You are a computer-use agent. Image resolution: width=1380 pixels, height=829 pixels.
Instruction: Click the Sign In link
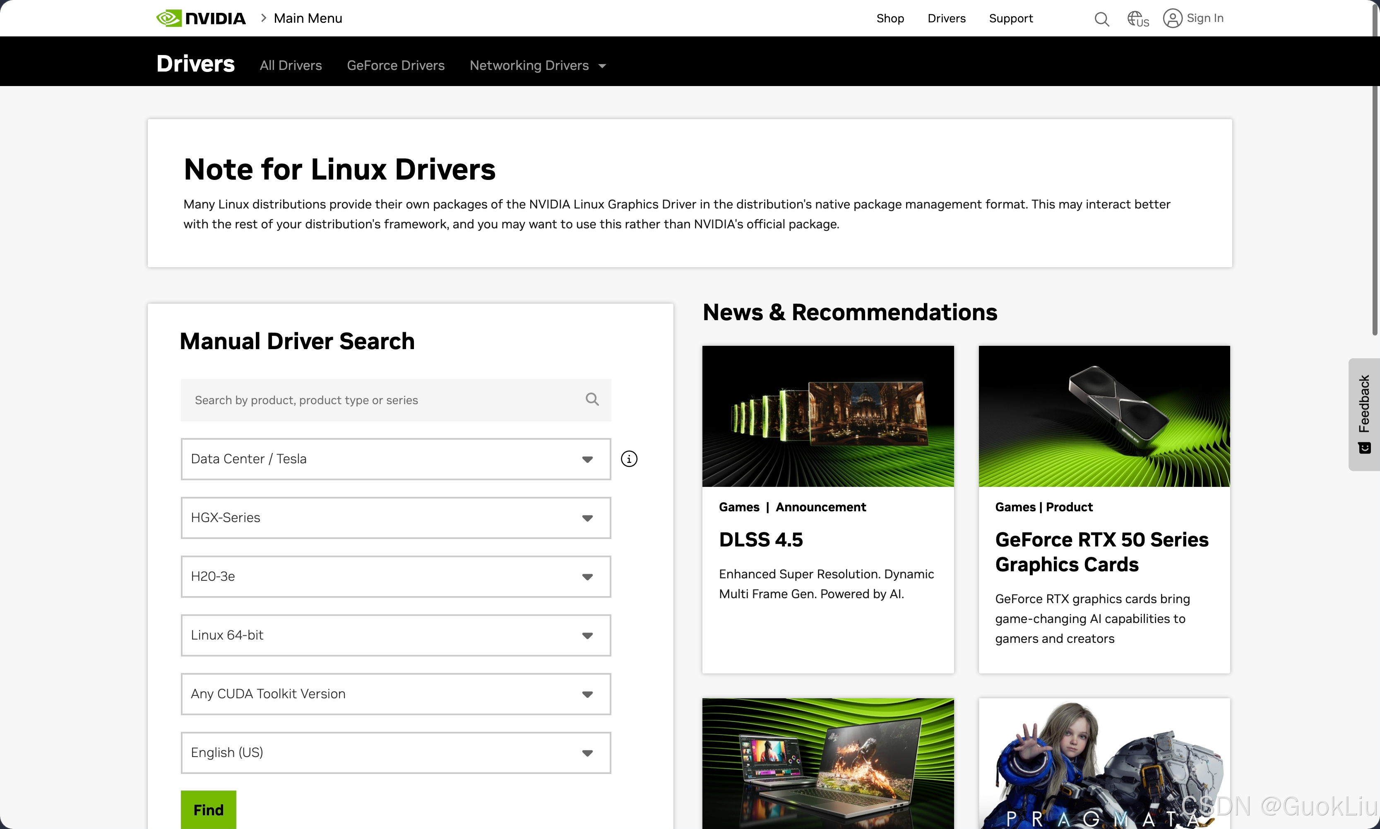click(1205, 19)
